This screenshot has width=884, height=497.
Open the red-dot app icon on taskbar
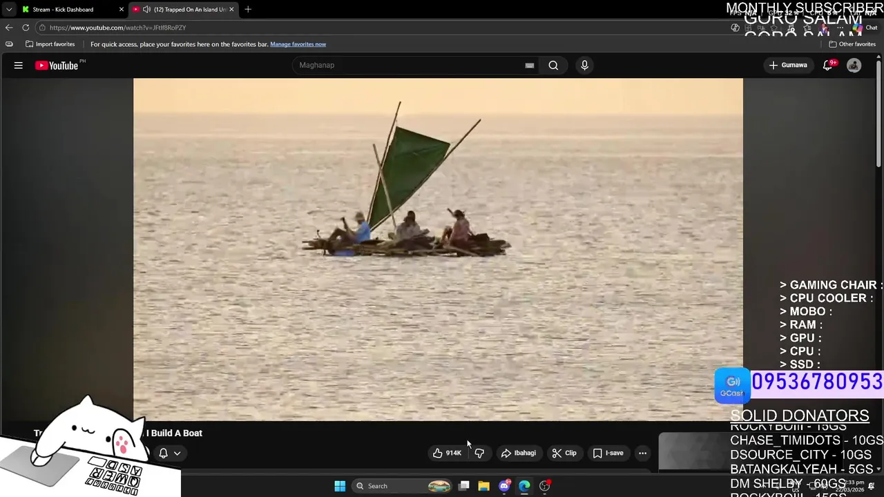click(x=545, y=486)
